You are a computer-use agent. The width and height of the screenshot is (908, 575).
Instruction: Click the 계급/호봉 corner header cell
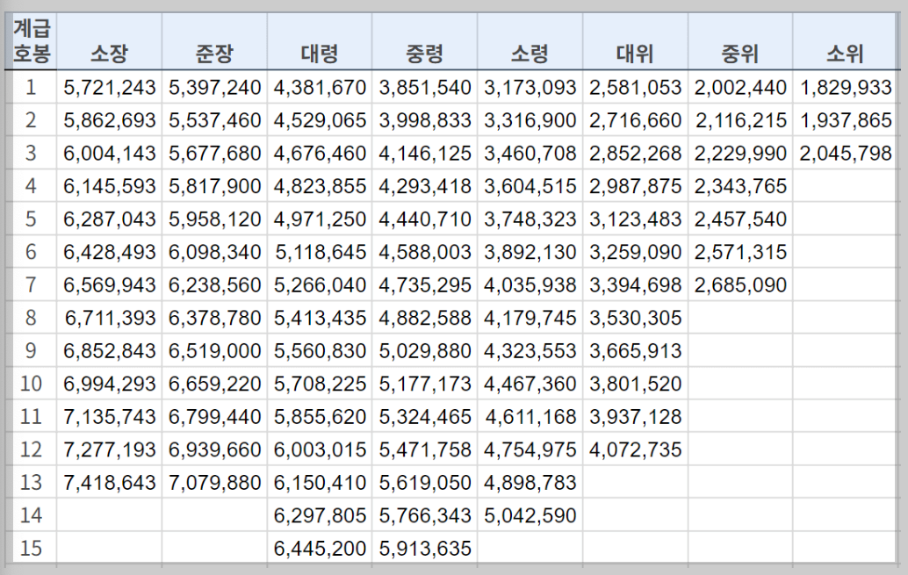(31, 40)
